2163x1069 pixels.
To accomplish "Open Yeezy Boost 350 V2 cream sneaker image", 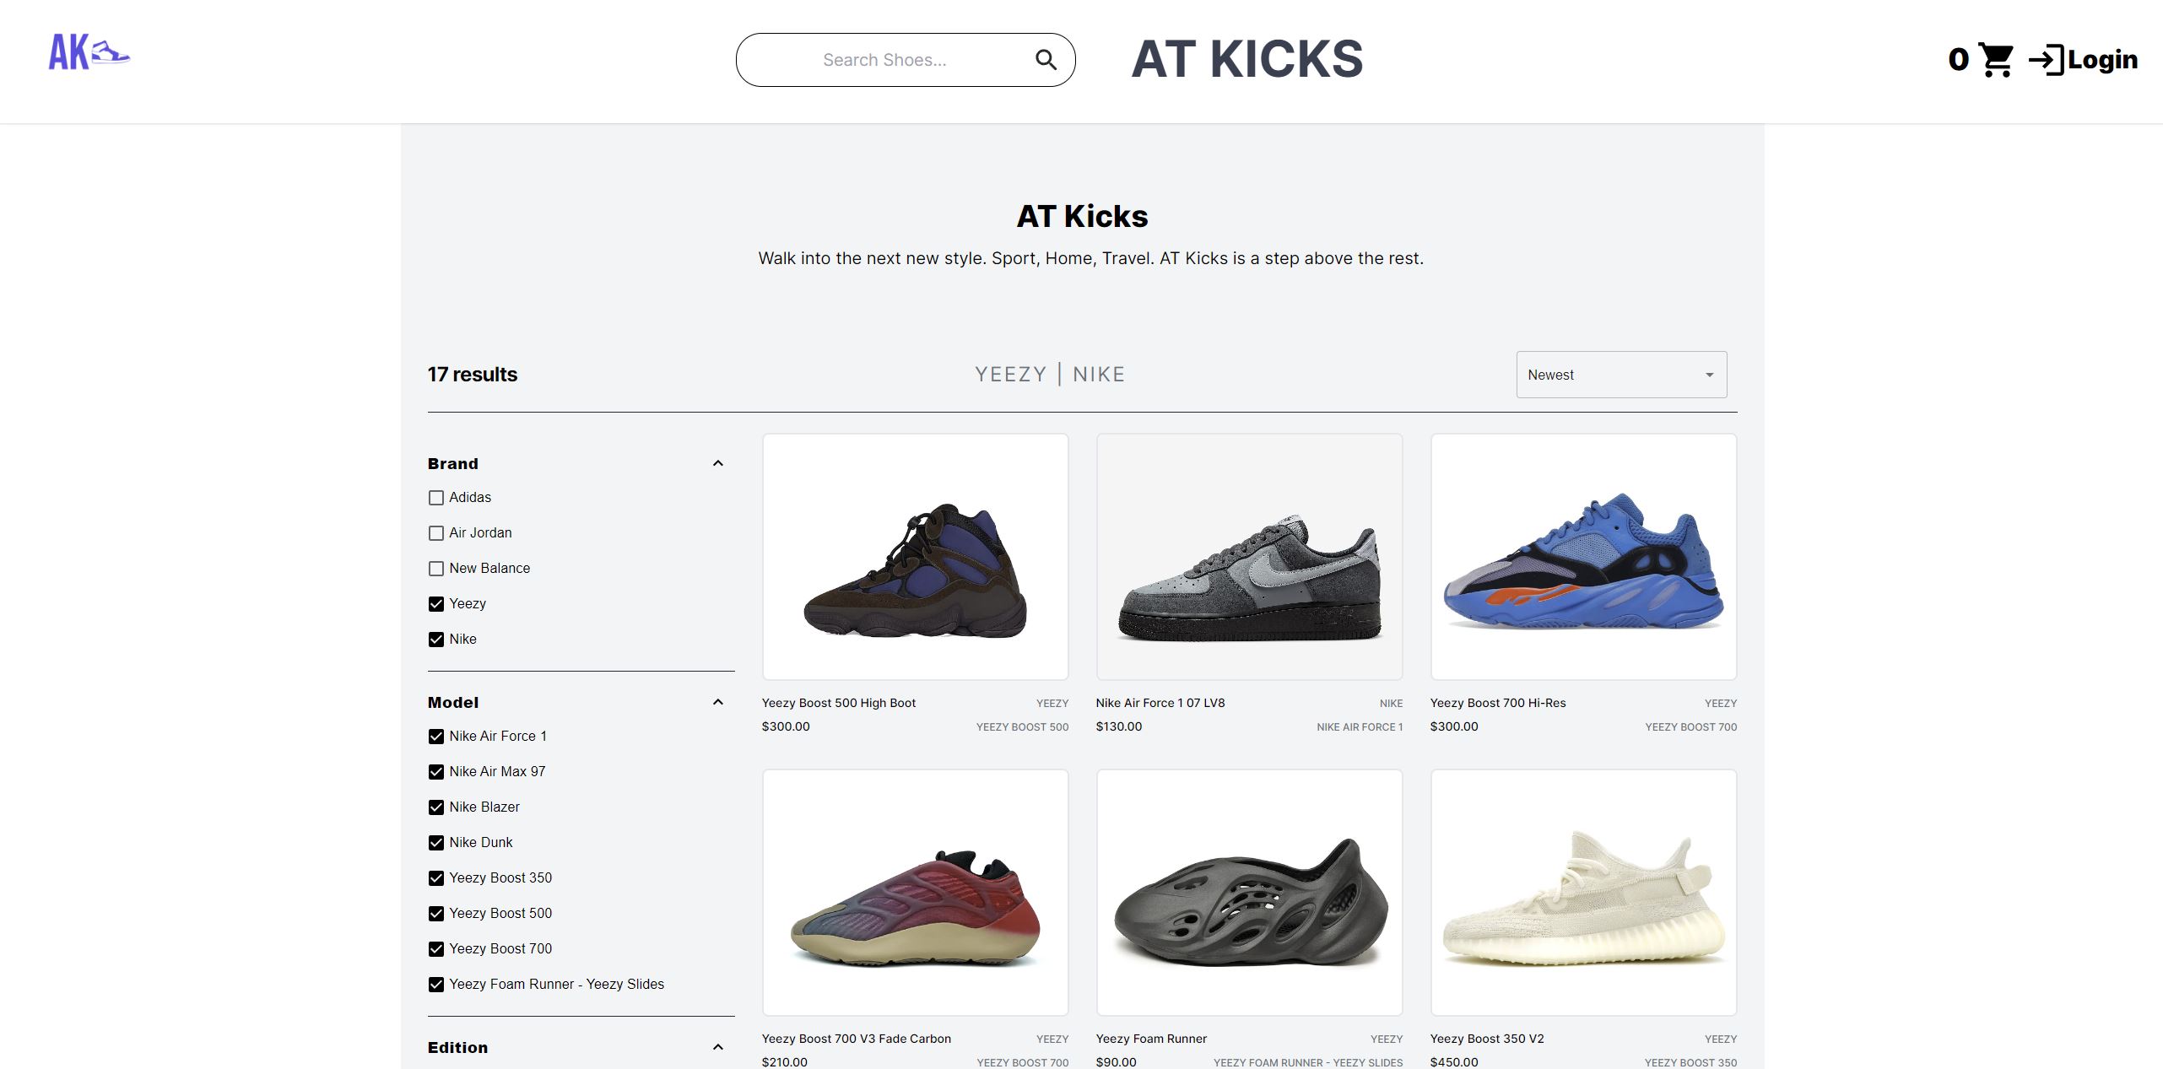I will [1583, 893].
